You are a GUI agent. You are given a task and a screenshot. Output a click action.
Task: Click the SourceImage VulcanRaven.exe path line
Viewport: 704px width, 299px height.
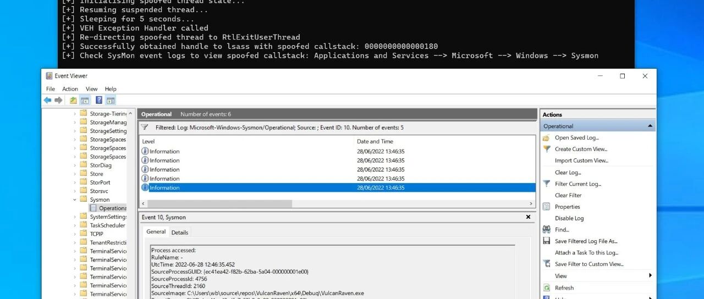pyautogui.click(x=257, y=294)
